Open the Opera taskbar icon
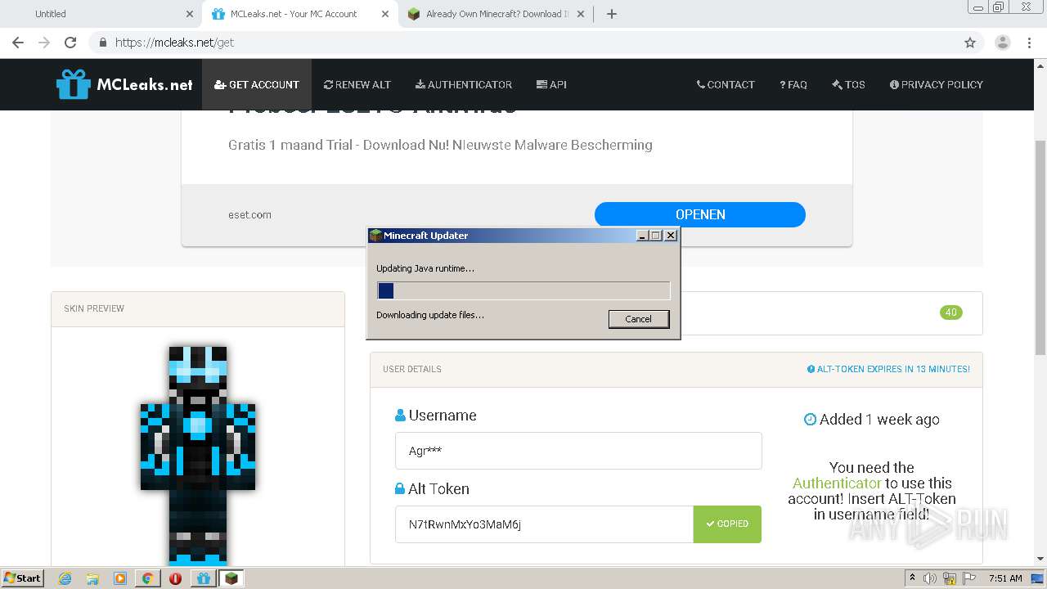This screenshot has height=589, width=1047. [176, 578]
